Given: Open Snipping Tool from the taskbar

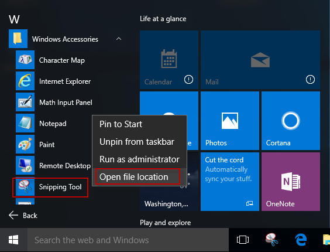Looking at the screenshot, I should click(271, 240).
